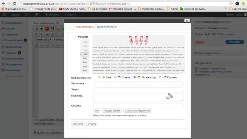Click the Ссылка на изображение button
Image resolution: width=247 pixels, height=139 pixels.
[137, 111]
